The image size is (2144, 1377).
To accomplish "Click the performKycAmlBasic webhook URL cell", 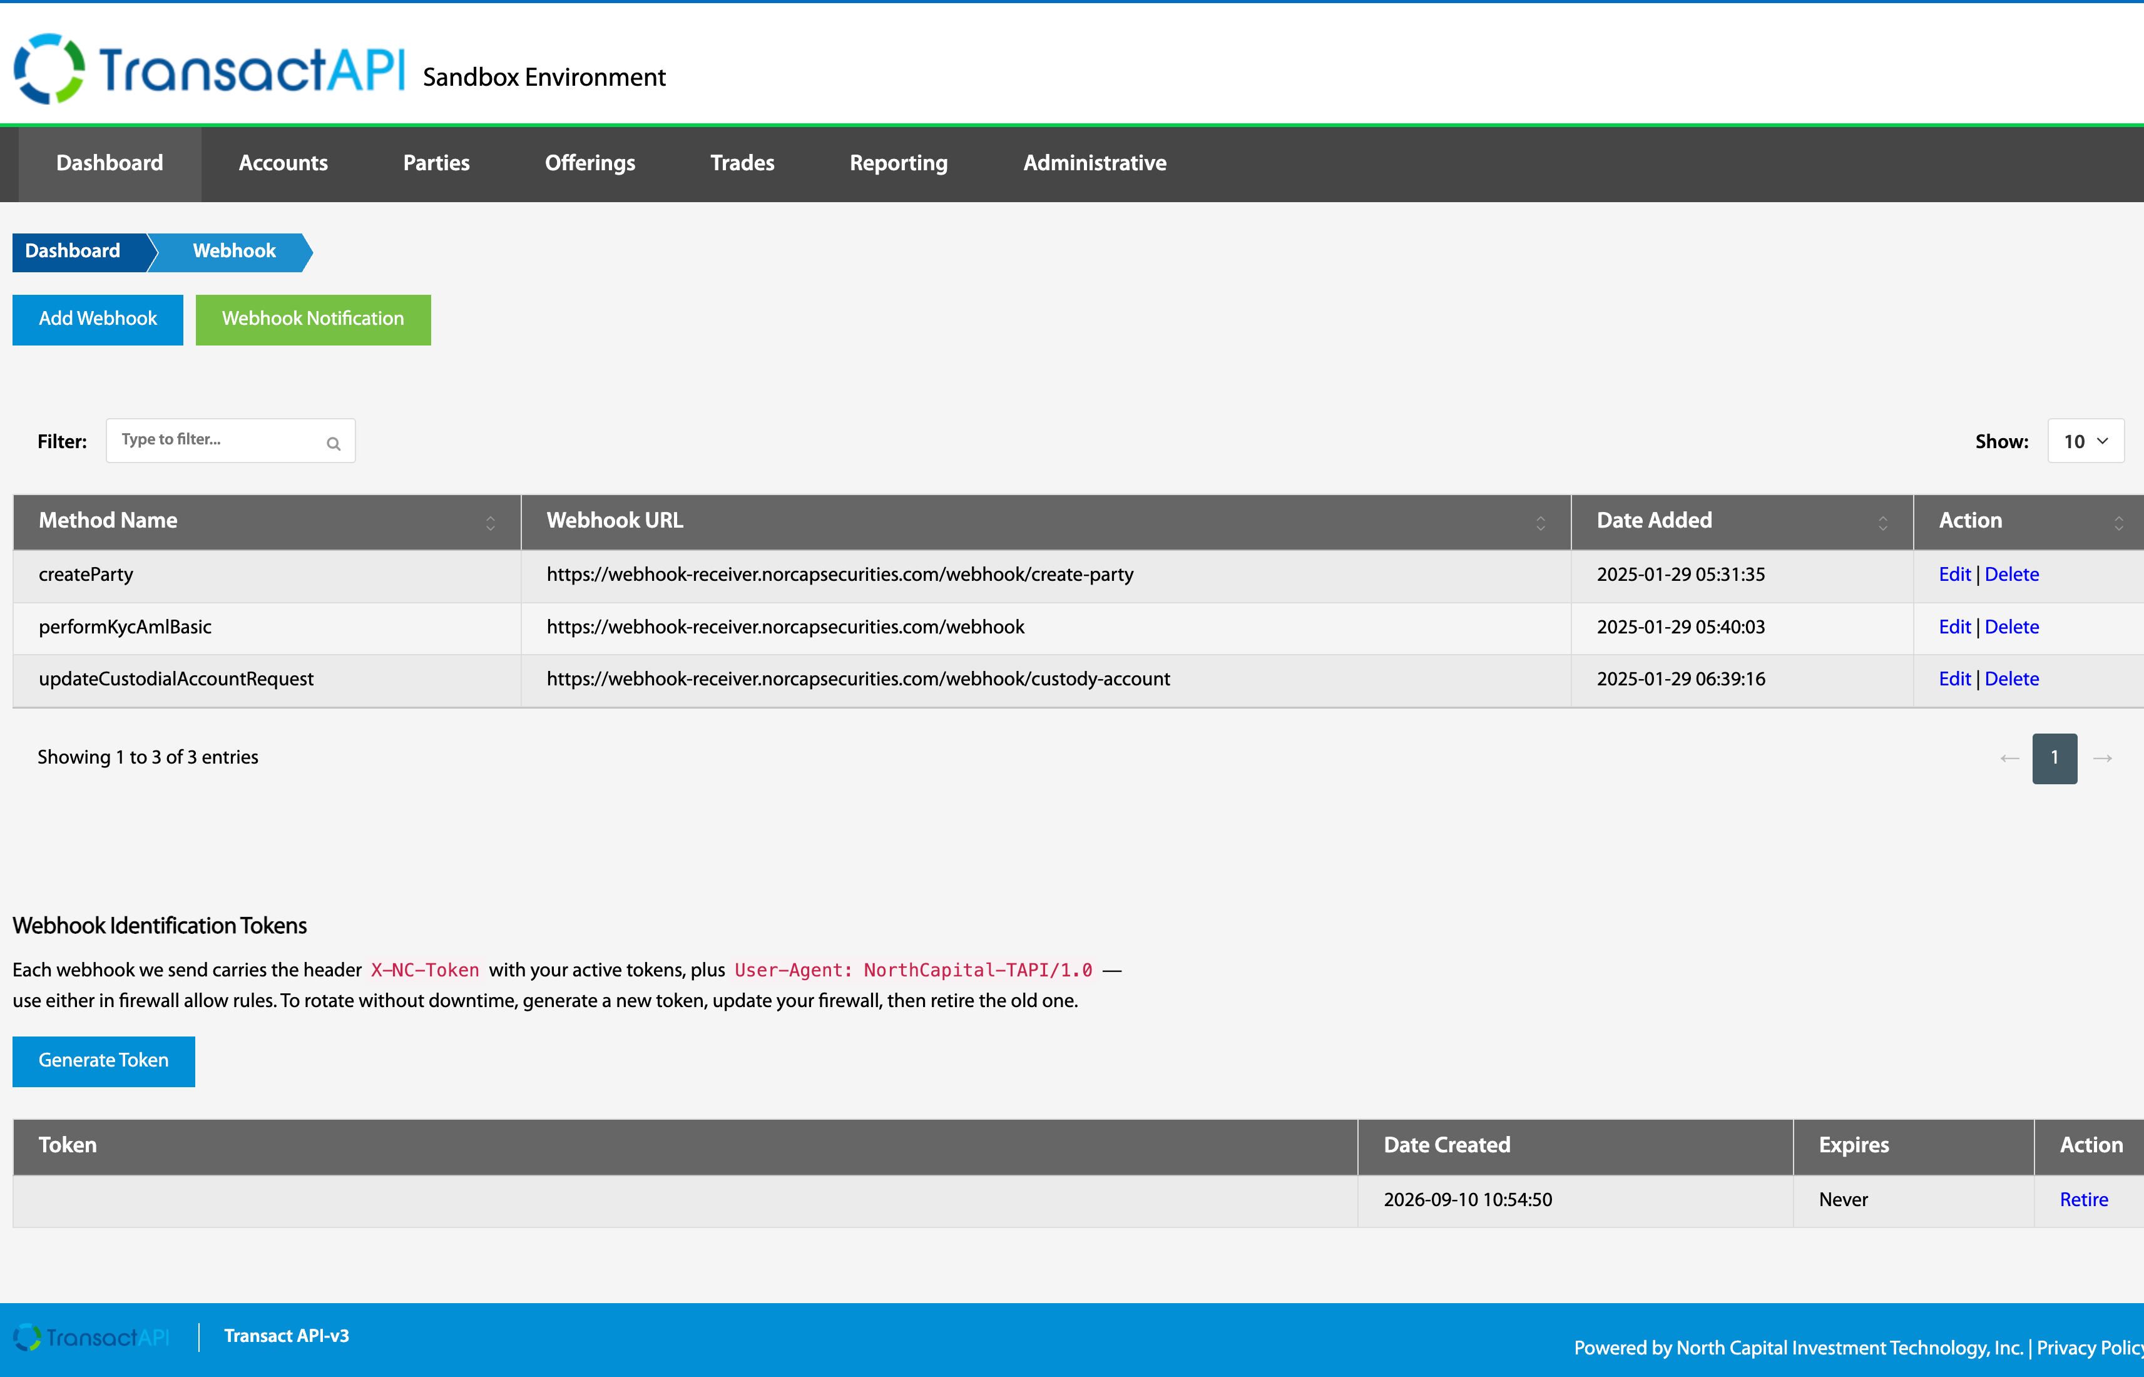I will coord(1046,628).
